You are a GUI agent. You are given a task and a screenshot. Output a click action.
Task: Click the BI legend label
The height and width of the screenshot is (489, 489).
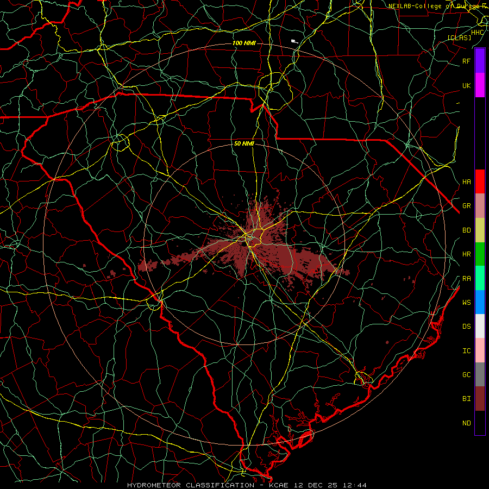(x=466, y=399)
